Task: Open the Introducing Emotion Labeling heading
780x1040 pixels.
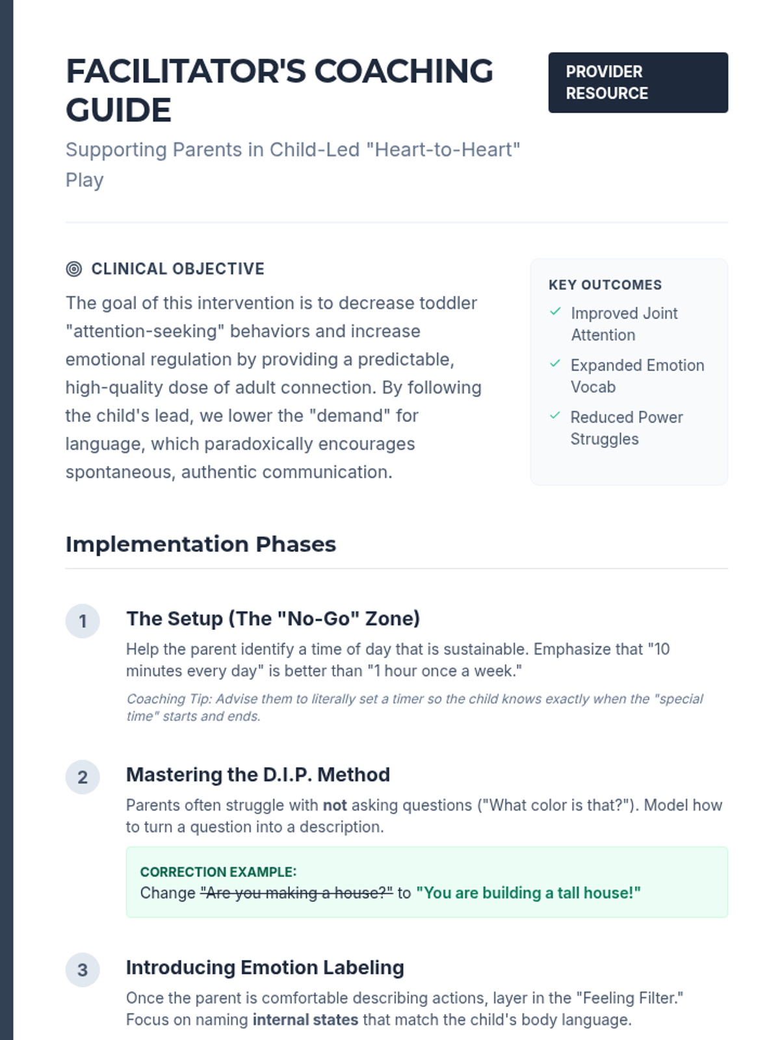Action: [x=265, y=968]
